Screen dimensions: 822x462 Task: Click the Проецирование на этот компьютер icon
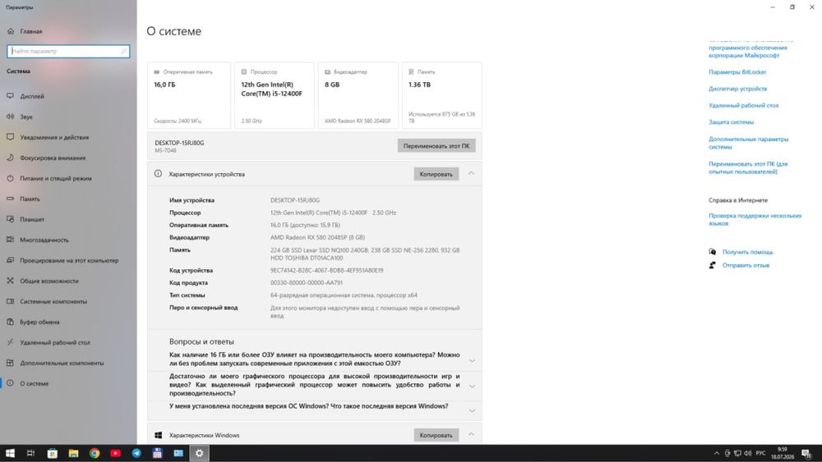(x=11, y=260)
